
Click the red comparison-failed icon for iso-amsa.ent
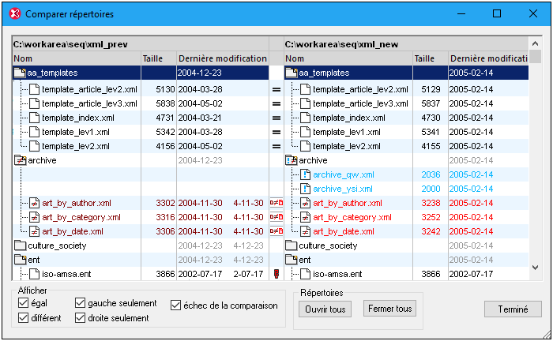(x=276, y=274)
